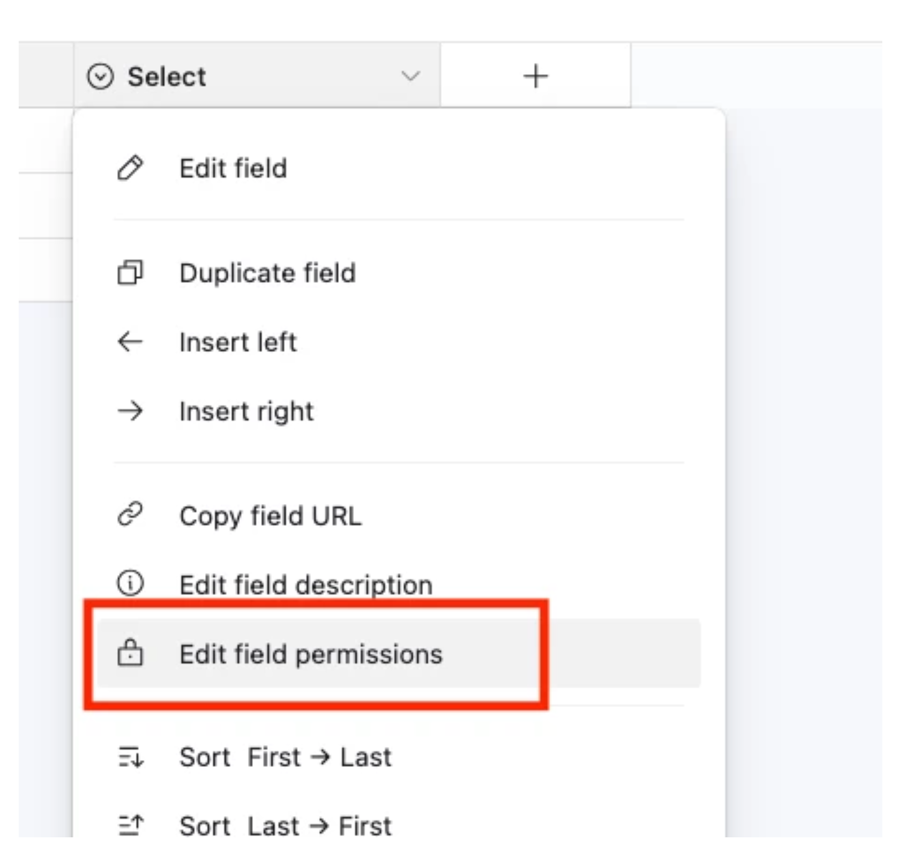The image size is (901, 856).
Task: Click the Duplicate field copy icon
Action: pyautogui.click(x=130, y=272)
